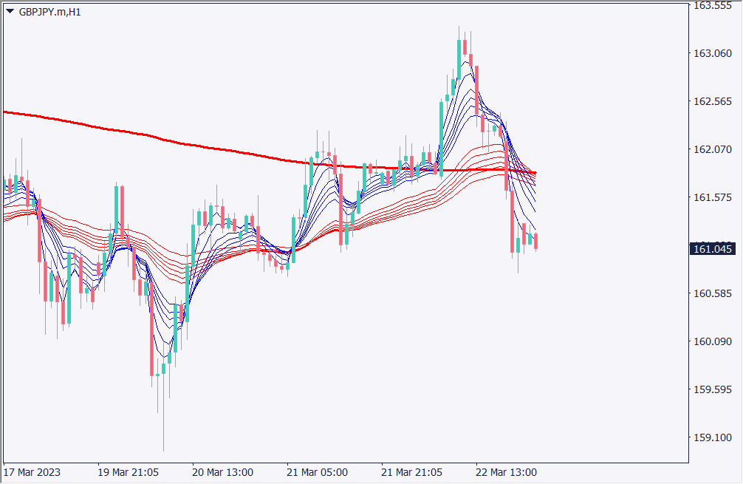The image size is (743, 484).
Task: Pick the 159.595 level on price scale
Action: 713,390
